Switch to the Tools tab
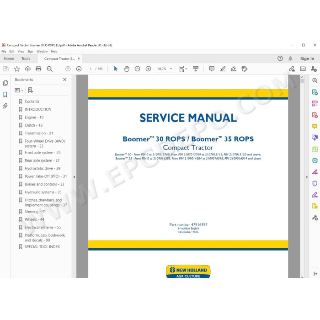320x320 pixels. (x=26, y=59)
